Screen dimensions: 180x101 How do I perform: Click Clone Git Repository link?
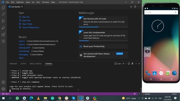point(31,27)
